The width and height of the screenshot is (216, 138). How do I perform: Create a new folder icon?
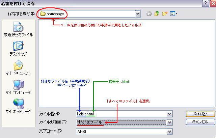tap(165, 13)
